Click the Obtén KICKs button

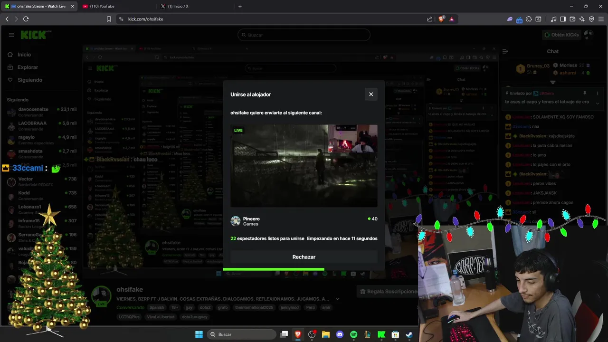point(561,35)
